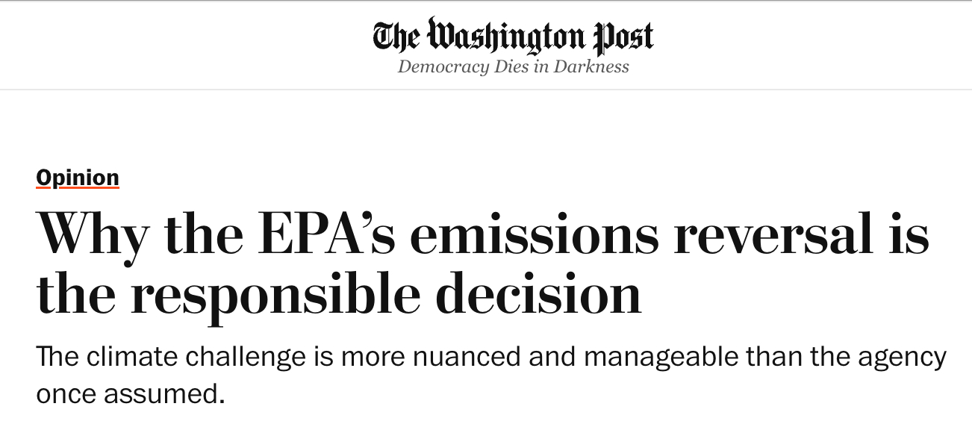This screenshot has width=972, height=427.
Task: Click the word 'decision' in the headline
Action: 538,295
